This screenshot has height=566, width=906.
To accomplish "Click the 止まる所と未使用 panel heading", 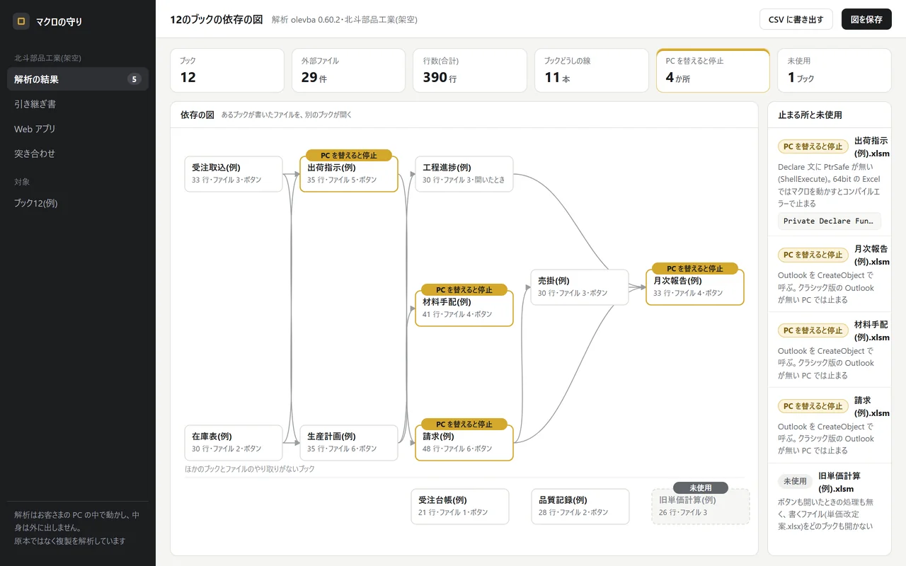I will (x=810, y=115).
